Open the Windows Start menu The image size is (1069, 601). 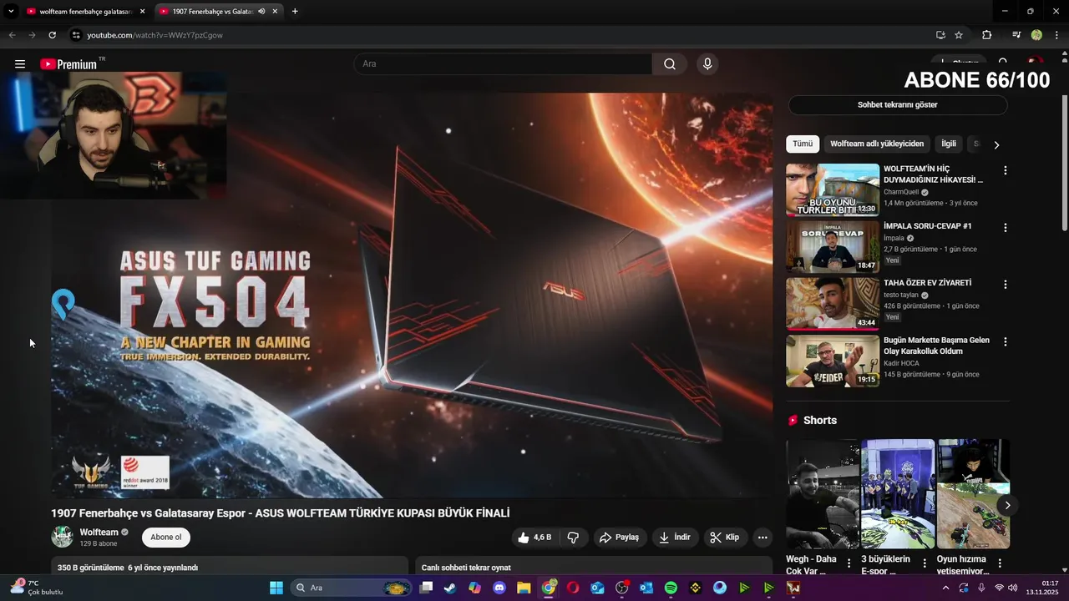click(276, 588)
